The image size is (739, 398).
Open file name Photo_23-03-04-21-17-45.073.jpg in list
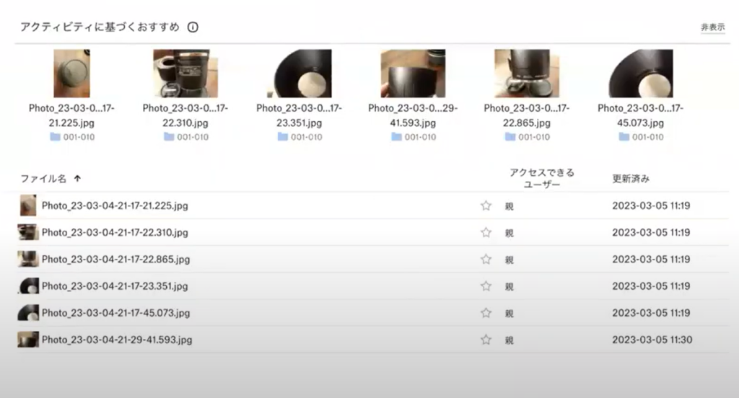coord(115,313)
